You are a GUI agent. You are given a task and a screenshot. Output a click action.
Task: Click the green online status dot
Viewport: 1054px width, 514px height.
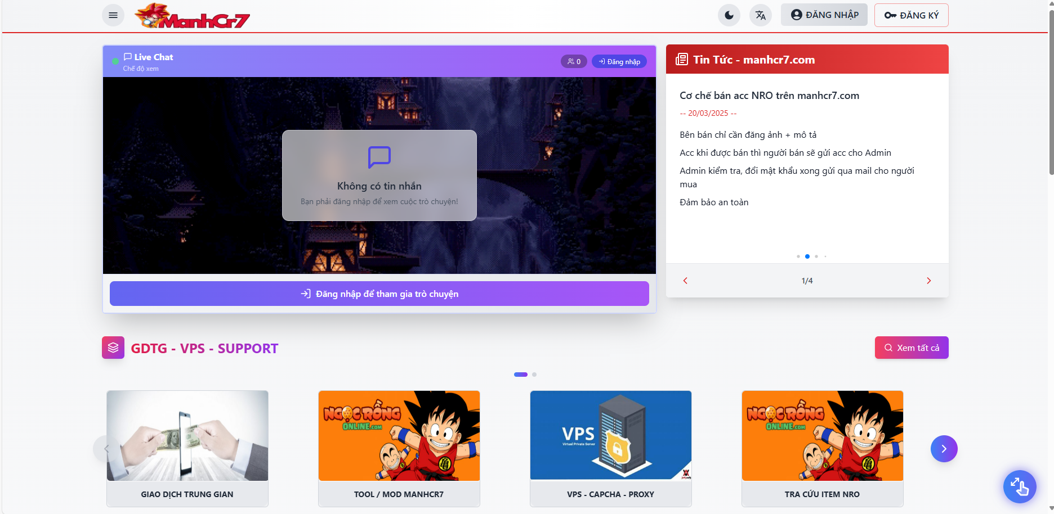pyautogui.click(x=115, y=61)
